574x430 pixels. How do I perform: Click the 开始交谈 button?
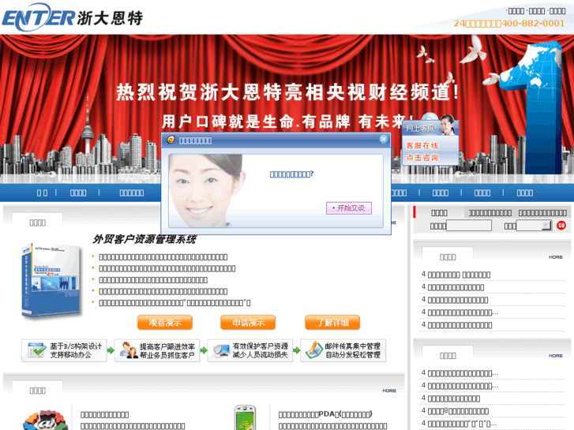tap(349, 208)
